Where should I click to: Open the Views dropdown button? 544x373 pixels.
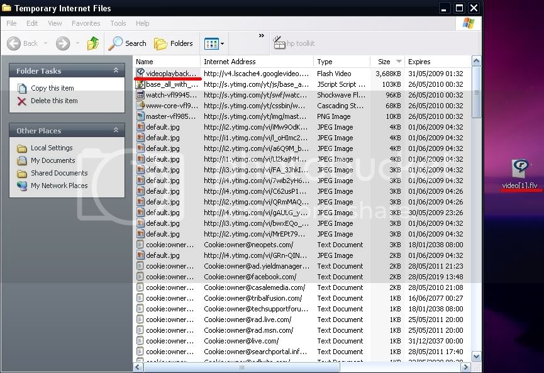click(214, 43)
